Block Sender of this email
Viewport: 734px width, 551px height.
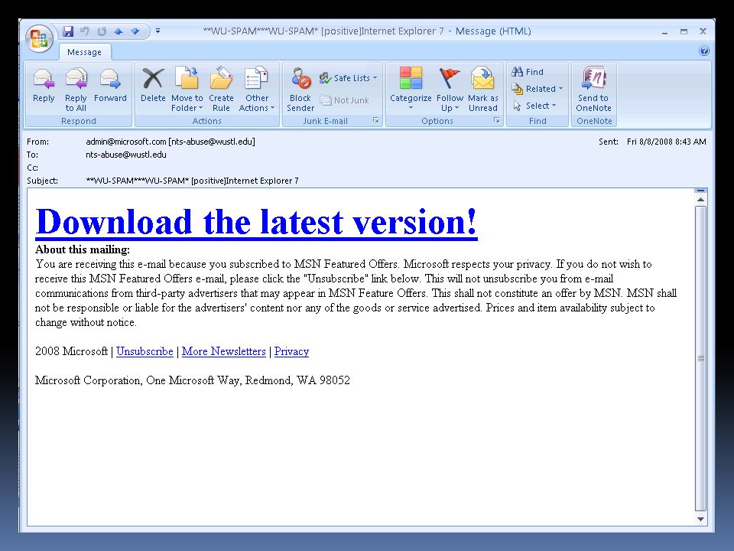[300, 90]
